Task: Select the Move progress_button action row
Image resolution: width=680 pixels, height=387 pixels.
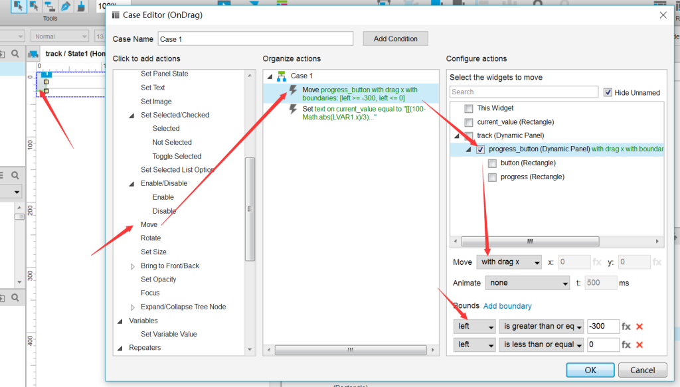Action: [x=351, y=94]
